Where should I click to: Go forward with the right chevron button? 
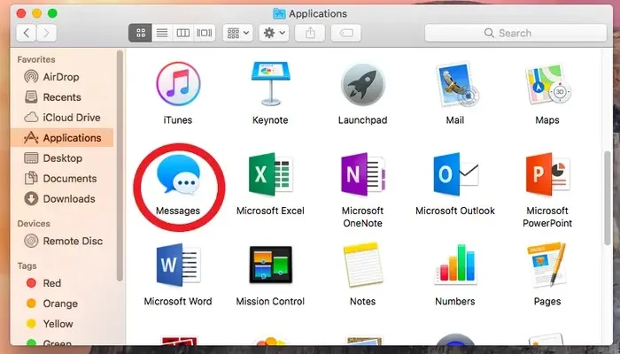47,33
